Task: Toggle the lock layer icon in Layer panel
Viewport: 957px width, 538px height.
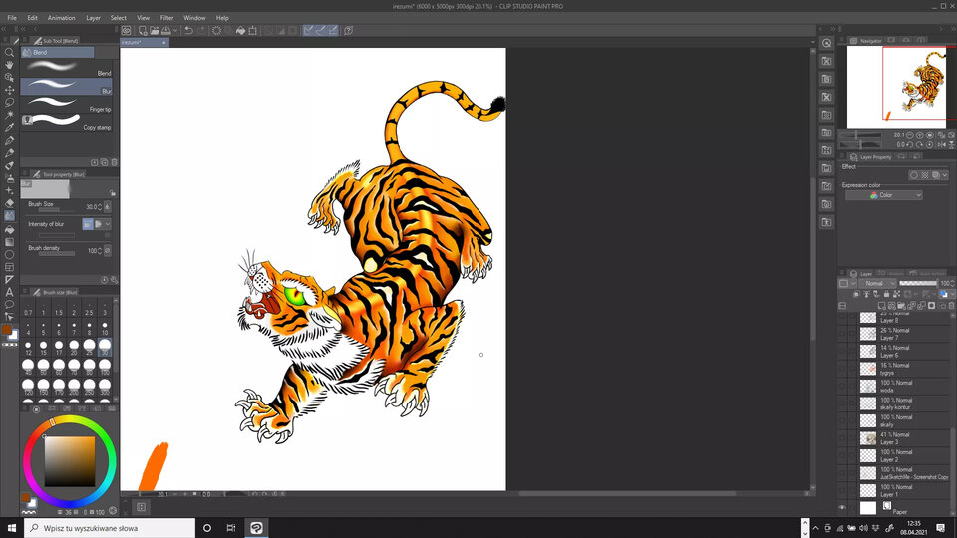Action: [886, 294]
